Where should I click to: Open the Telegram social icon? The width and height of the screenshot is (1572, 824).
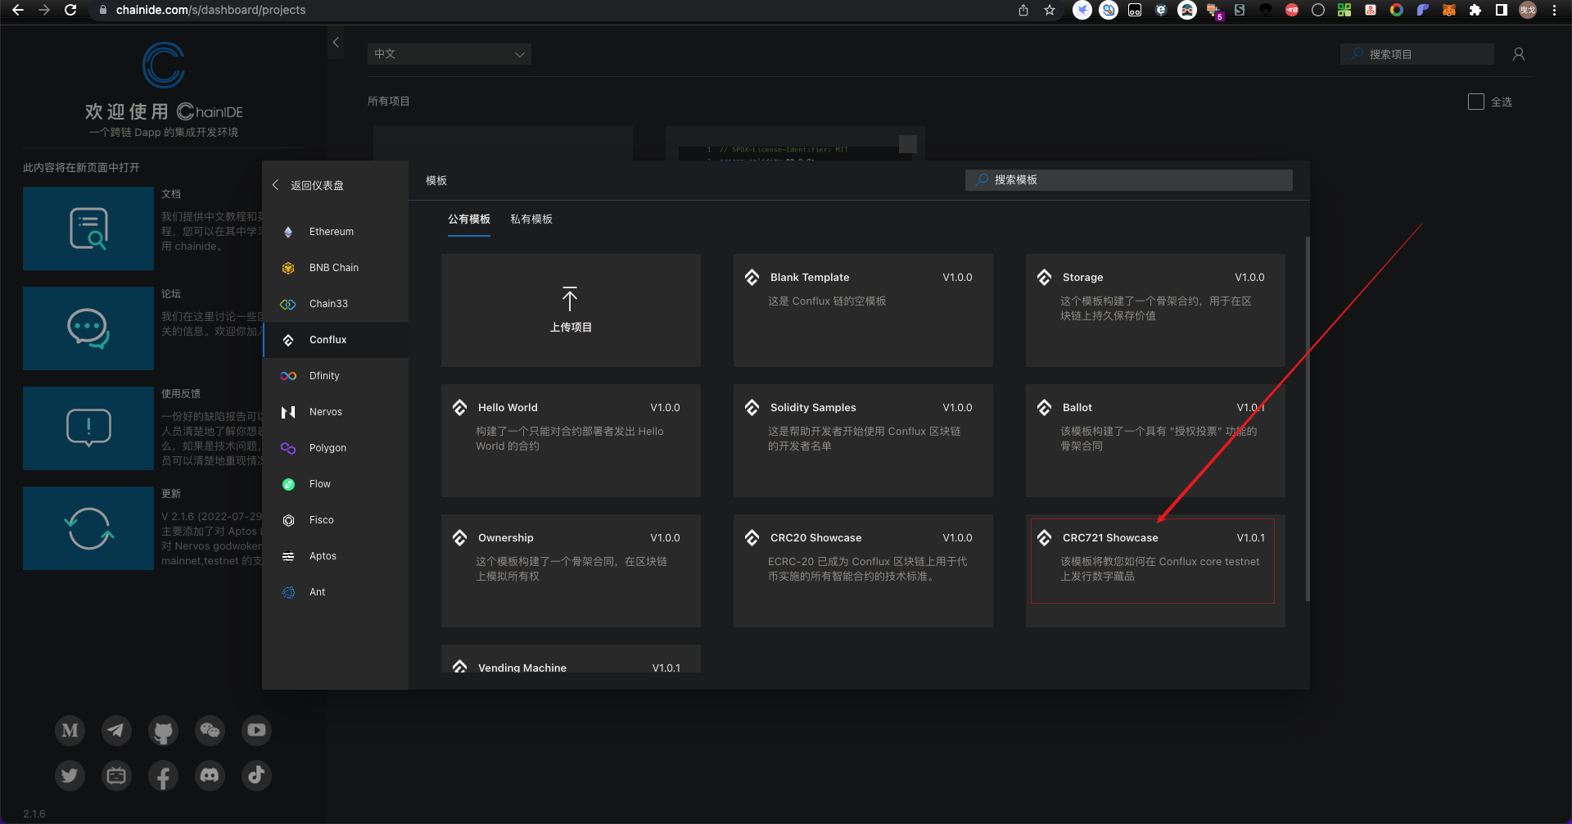pyautogui.click(x=116, y=730)
